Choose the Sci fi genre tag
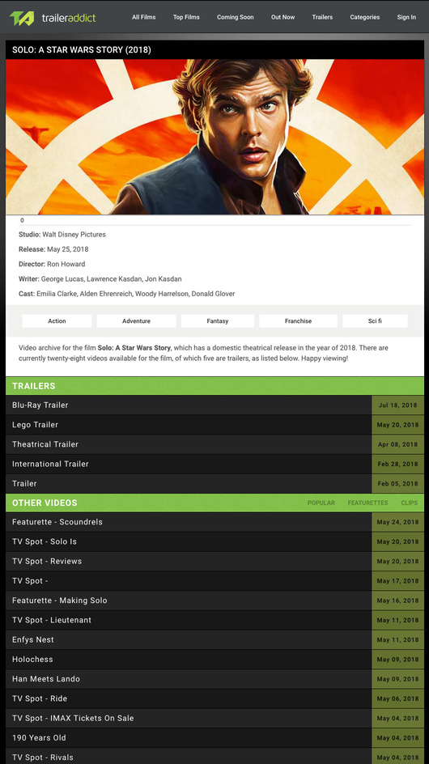The image size is (429, 764). pyautogui.click(x=375, y=321)
